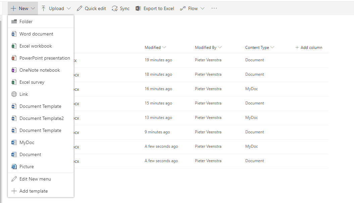
Task: Select the Word document icon
Action: coord(14,34)
